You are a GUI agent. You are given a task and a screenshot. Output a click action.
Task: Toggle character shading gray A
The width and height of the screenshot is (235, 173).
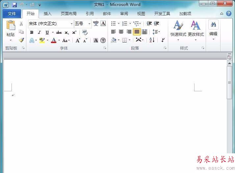[x=96, y=40]
